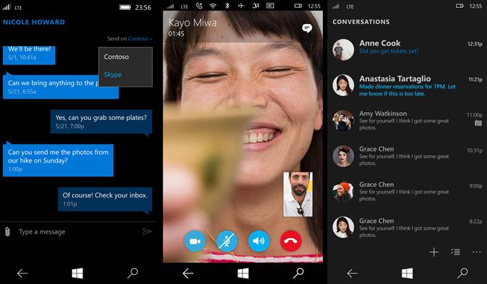Image resolution: width=487 pixels, height=284 pixels.
Task: Tap Windows Start button on call screen
Action: click(243, 273)
